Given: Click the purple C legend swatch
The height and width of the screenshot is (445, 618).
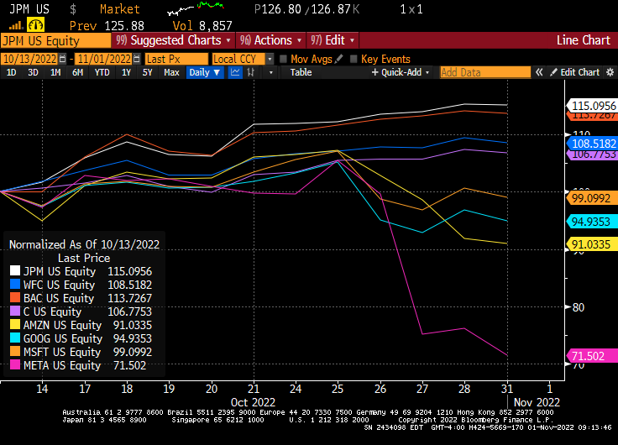Looking at the screenshot, I should coord(15,311).
